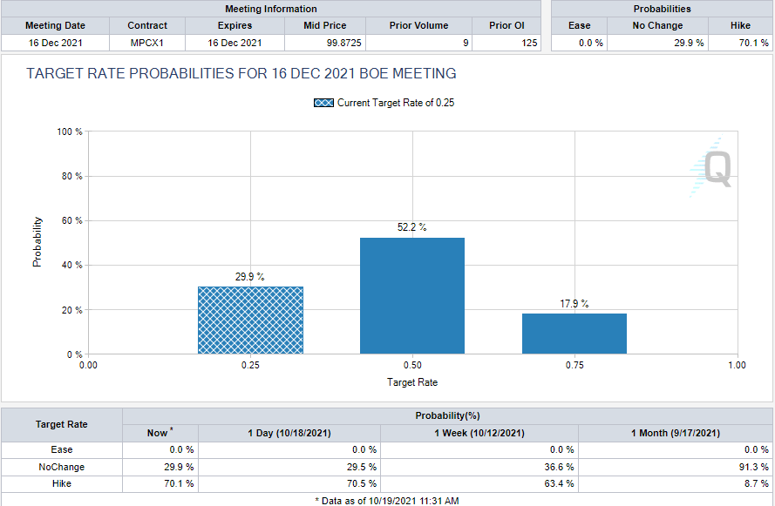The image size is (775, 506).
Task: Click the NoChange row label in bottom table
Action: pos(62,467)
